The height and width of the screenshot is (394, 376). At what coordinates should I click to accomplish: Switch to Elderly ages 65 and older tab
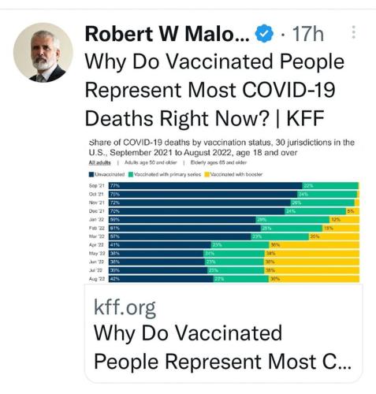(x=218, y=162)
